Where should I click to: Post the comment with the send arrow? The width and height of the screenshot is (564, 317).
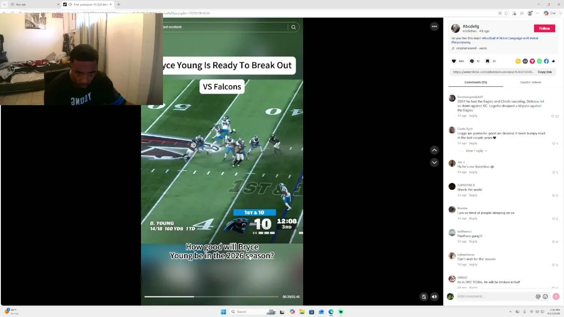coord(556,297)
